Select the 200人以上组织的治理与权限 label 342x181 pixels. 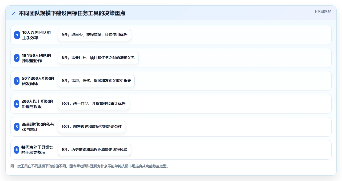click(37, 104)
